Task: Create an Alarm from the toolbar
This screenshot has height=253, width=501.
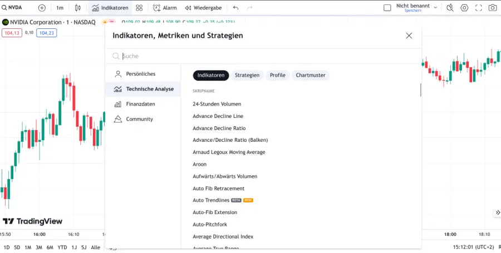Action: (x=165, y=8)
